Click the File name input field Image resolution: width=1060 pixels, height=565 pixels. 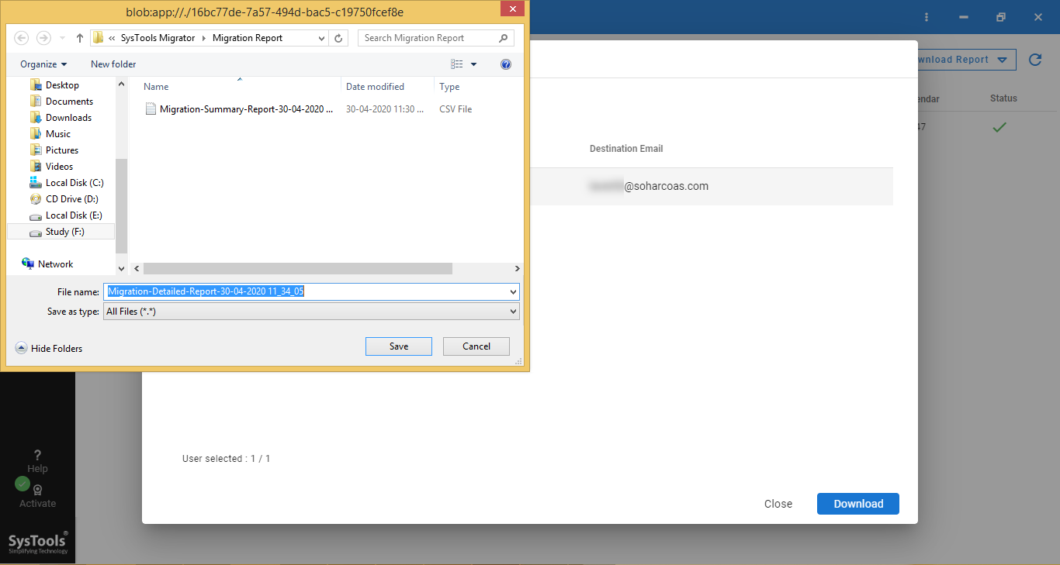306,291
